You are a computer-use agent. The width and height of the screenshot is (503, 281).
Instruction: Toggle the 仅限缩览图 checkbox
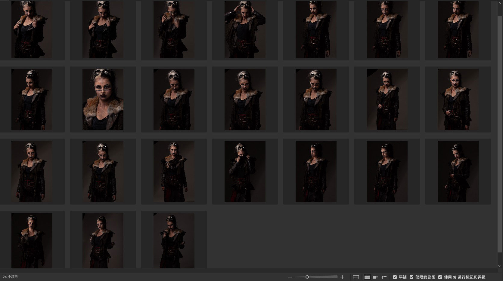[411, 277]
